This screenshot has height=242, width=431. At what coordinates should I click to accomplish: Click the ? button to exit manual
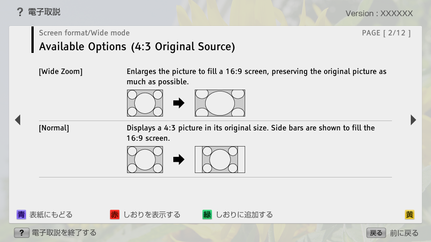tap(22, 233)
